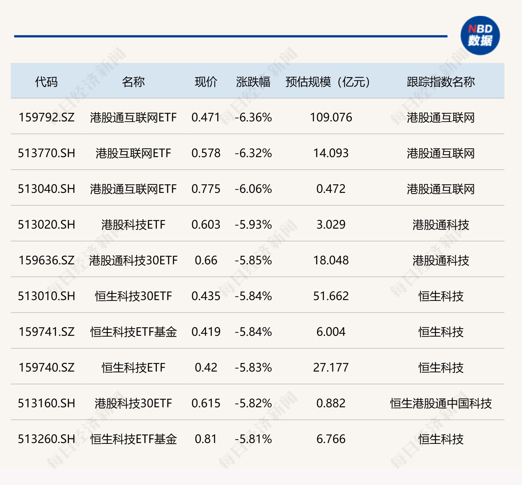Click the 涨跌幅 column header

tap(253, 82)
